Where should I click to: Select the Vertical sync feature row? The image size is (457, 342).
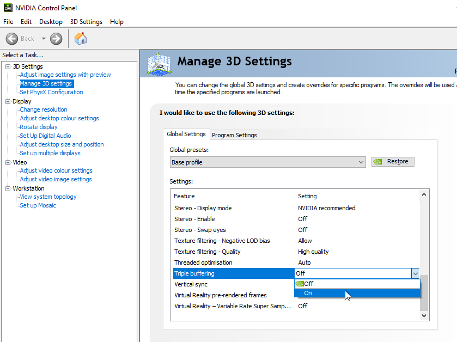[x=191, y=284]
